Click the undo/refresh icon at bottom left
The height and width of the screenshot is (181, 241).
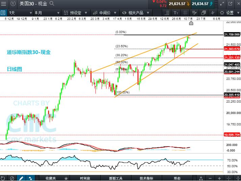click(x=3, y=178)
